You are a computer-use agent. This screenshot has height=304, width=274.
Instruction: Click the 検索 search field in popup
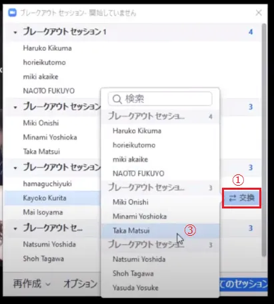(160, 99)
